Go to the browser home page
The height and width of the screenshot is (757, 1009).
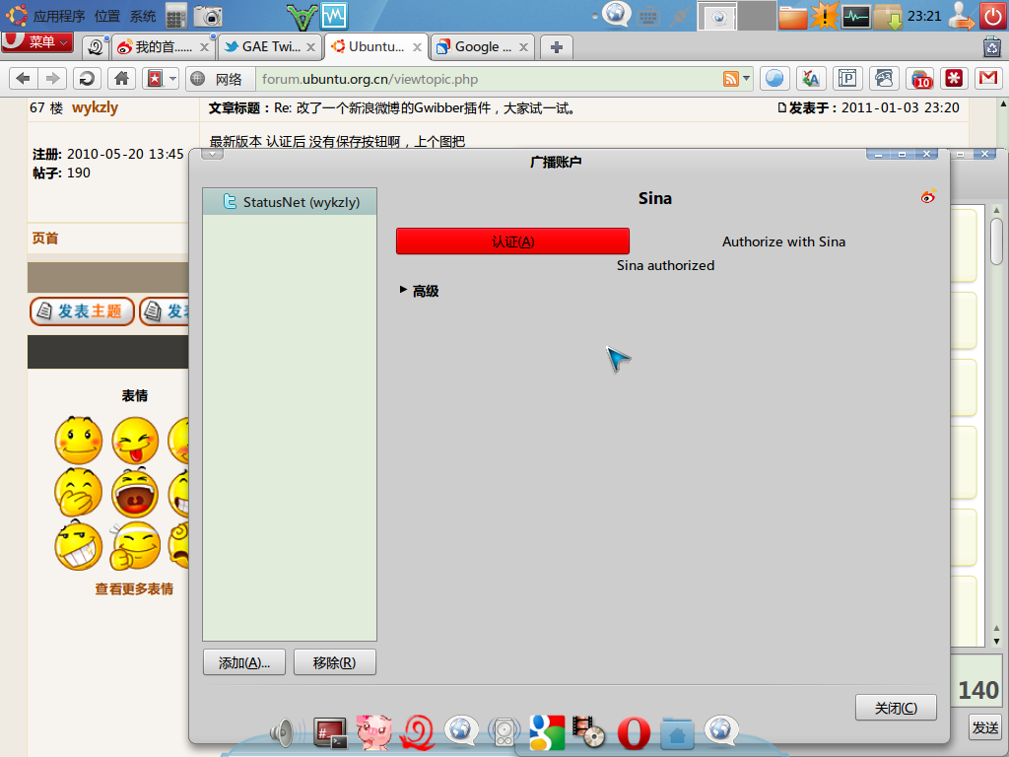tap(121, 79)
